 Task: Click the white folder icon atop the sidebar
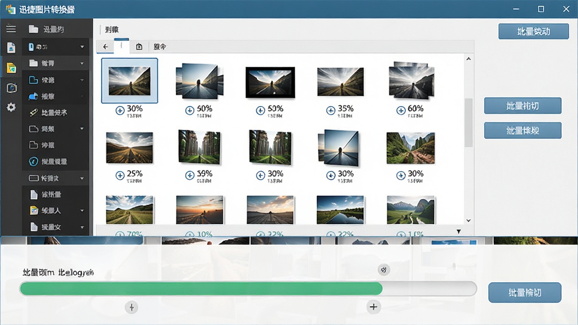[33, 29]
